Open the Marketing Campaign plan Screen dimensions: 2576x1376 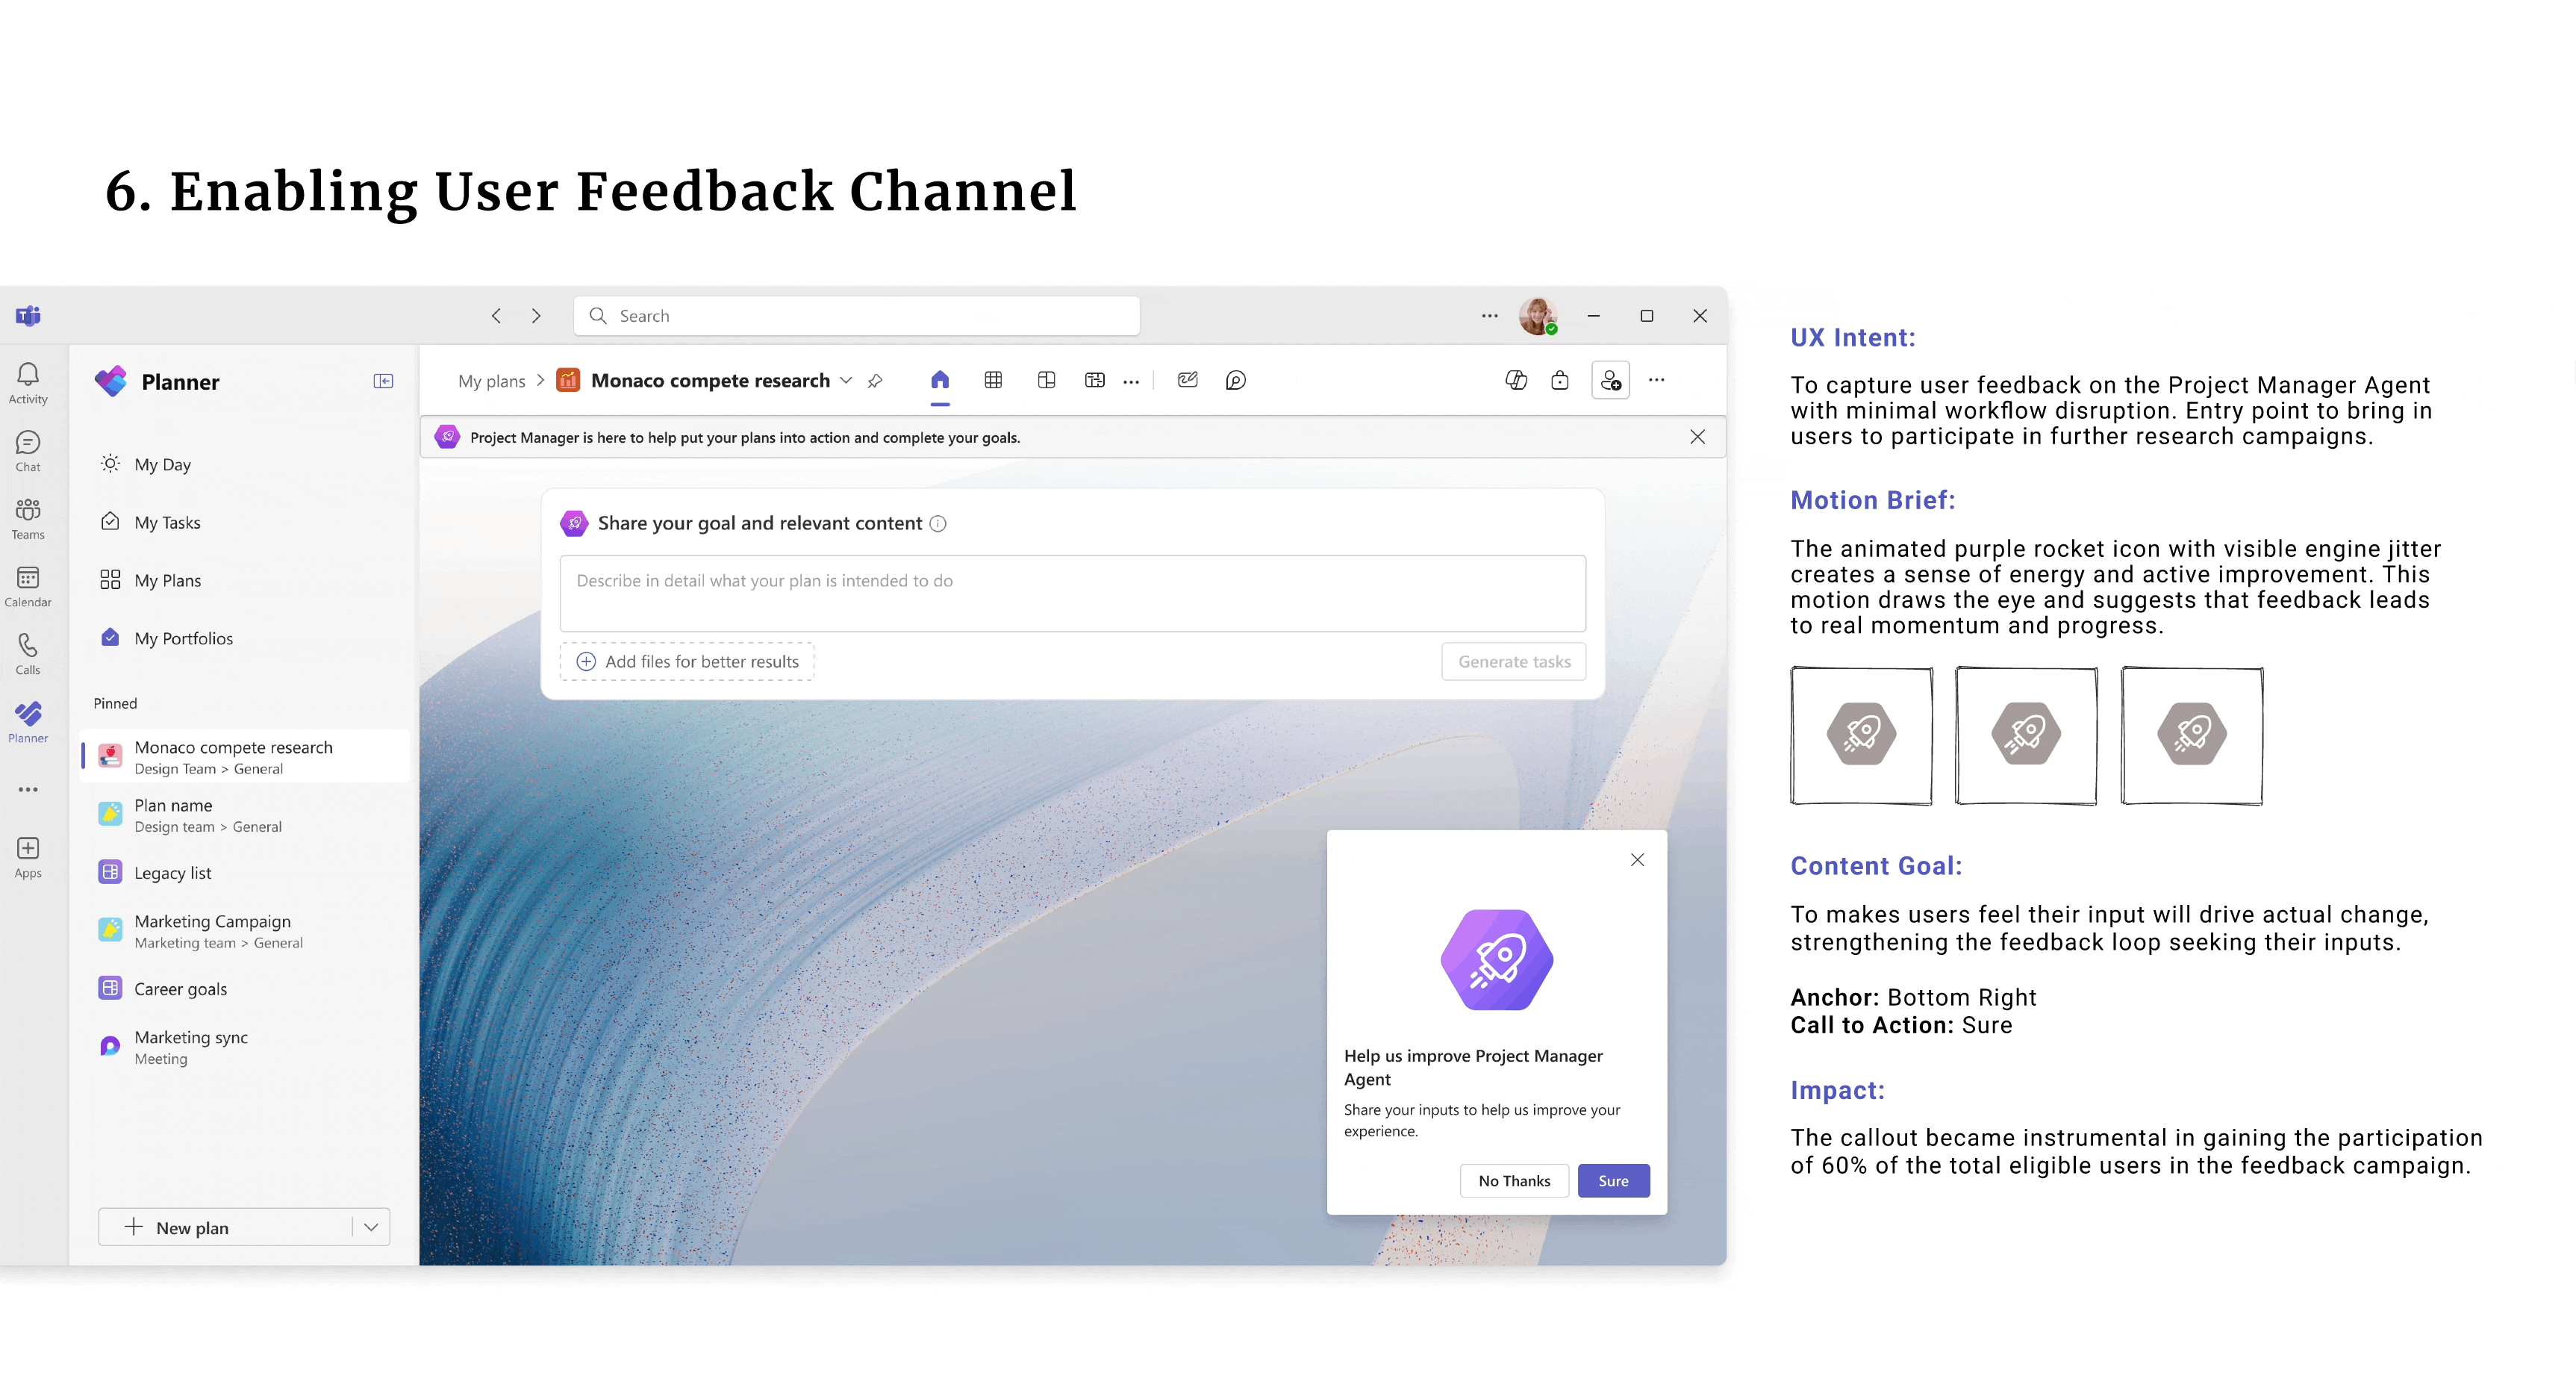tap(245, 930)
